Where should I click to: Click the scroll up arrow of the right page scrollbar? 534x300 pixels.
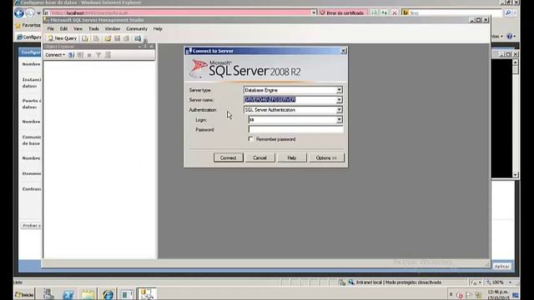coord(516,62)
